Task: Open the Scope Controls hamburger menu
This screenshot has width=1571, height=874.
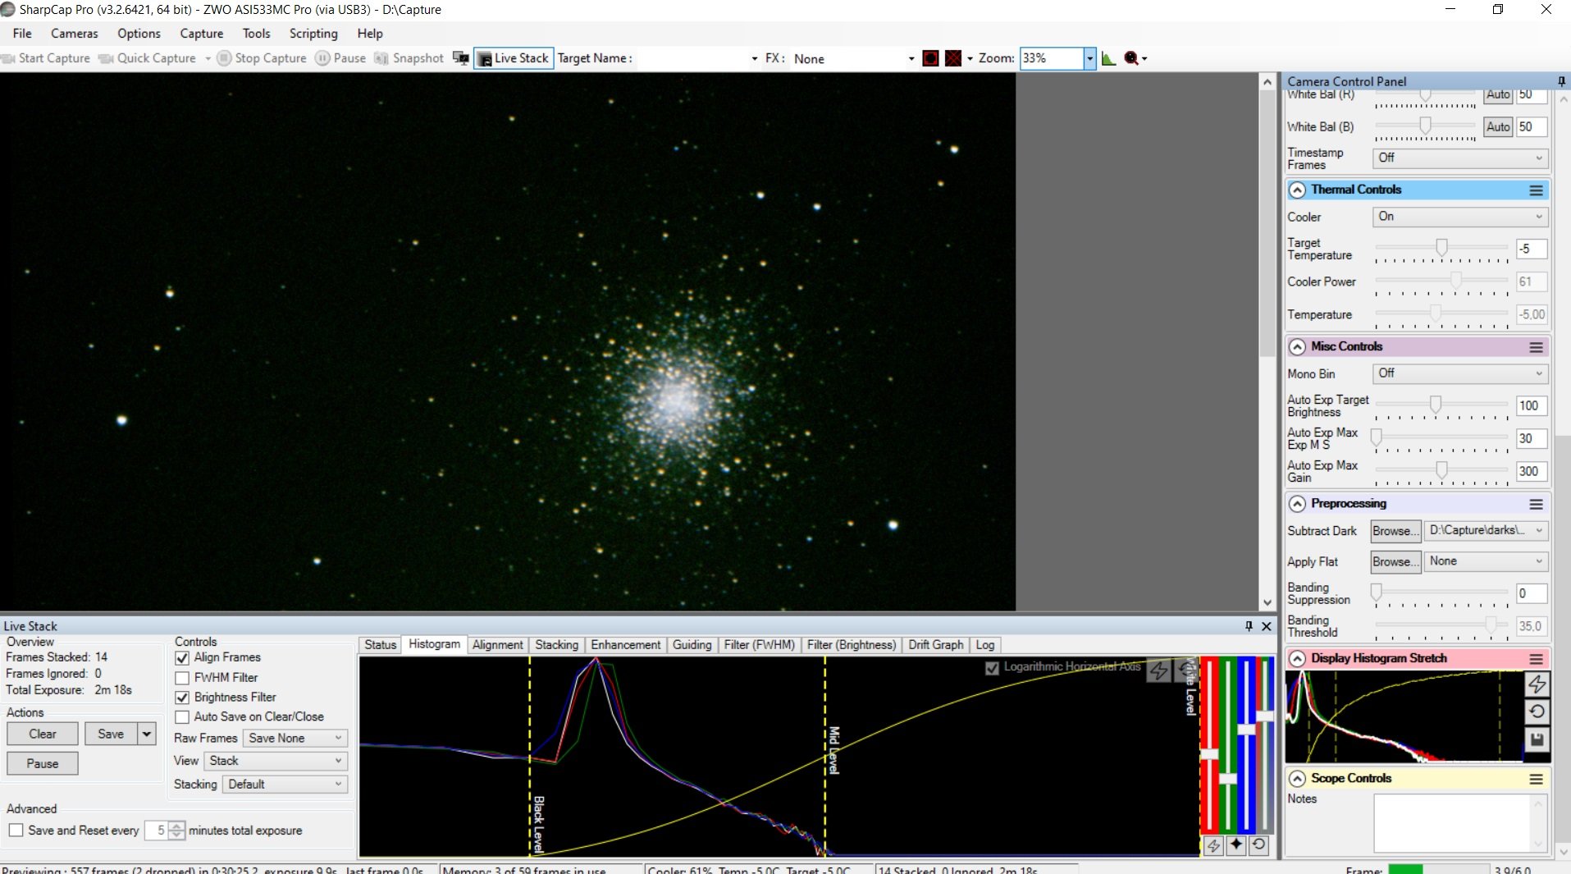Action: click(x=1536, y=779)
